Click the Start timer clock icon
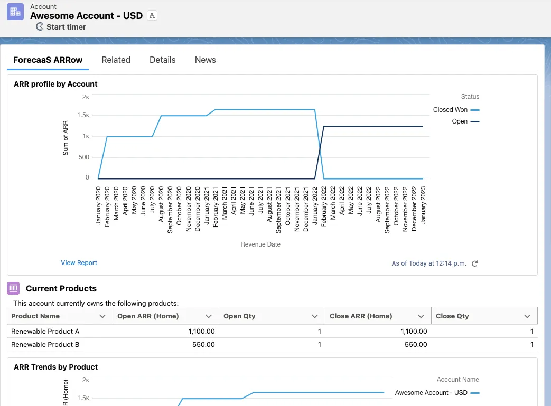The height and width of the screenshot is (406, 551). (40, 27)
